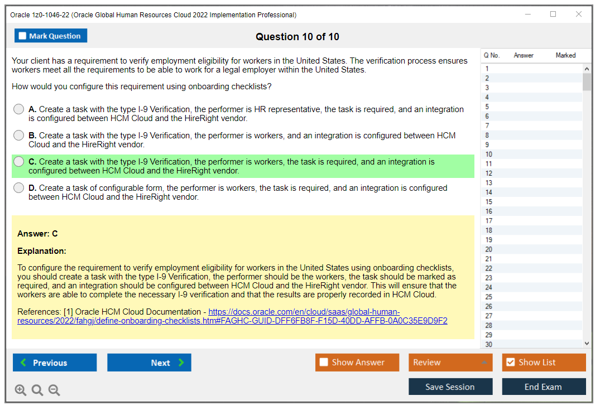Select answer option A radio button
Image resolution: width=600 pixels, height=410 pixels.
pos(18,109)
